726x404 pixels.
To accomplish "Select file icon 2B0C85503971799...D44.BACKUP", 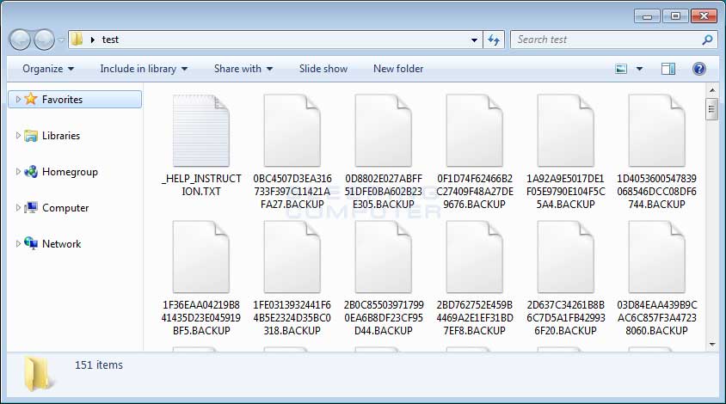I will pos(384,257).
